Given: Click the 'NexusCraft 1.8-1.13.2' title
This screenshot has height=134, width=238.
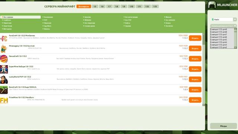Looking at the screenshot, I should [18, 56].
